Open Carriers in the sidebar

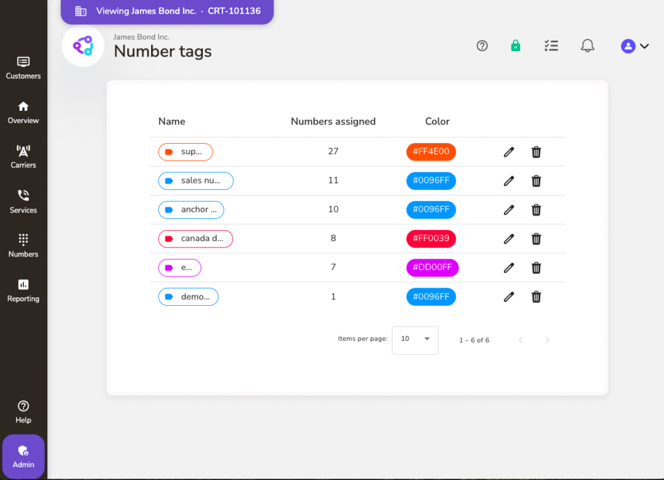pos(23,157)
